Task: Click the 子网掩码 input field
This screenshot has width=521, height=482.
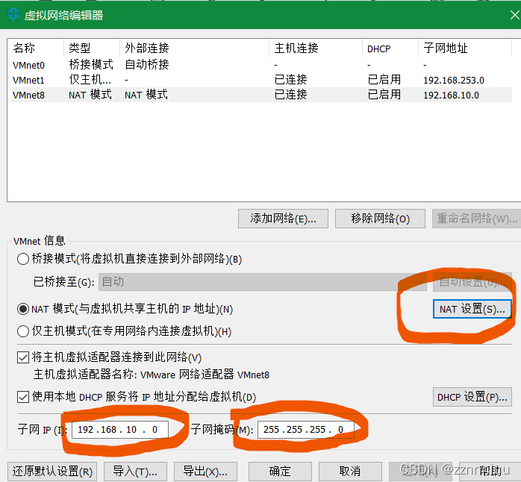Action: [x=306, y=430]
